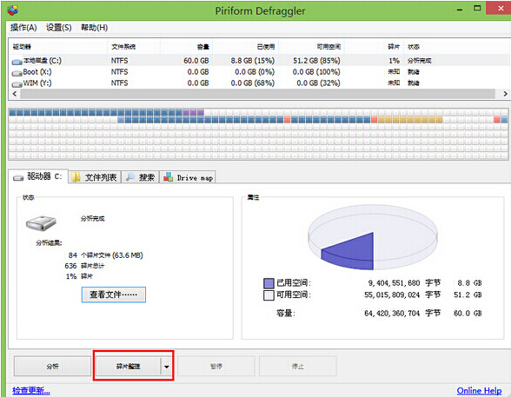Select the Boot (X:) drive row
The image size is (511, 397).
[x=259, y=72]
